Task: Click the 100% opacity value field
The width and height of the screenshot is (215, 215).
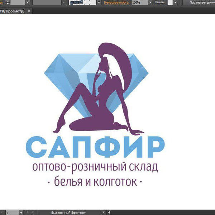Action: click(x=140, y=3)
